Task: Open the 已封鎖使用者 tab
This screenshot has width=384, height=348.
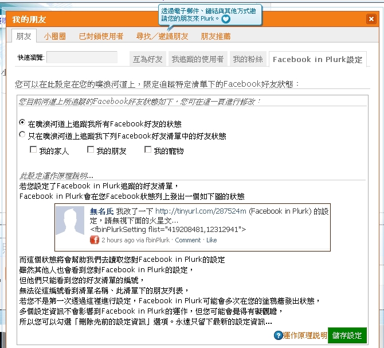Action: coord(101,36)
